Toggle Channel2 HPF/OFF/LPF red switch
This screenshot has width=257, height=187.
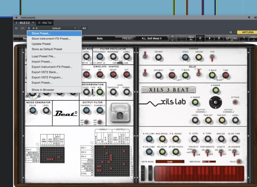pos(99,122)
